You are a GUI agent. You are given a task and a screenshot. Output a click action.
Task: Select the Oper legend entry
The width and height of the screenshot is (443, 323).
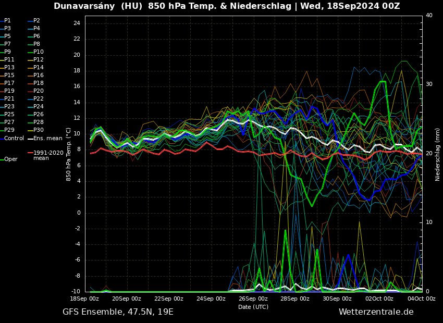coord(11,159)
